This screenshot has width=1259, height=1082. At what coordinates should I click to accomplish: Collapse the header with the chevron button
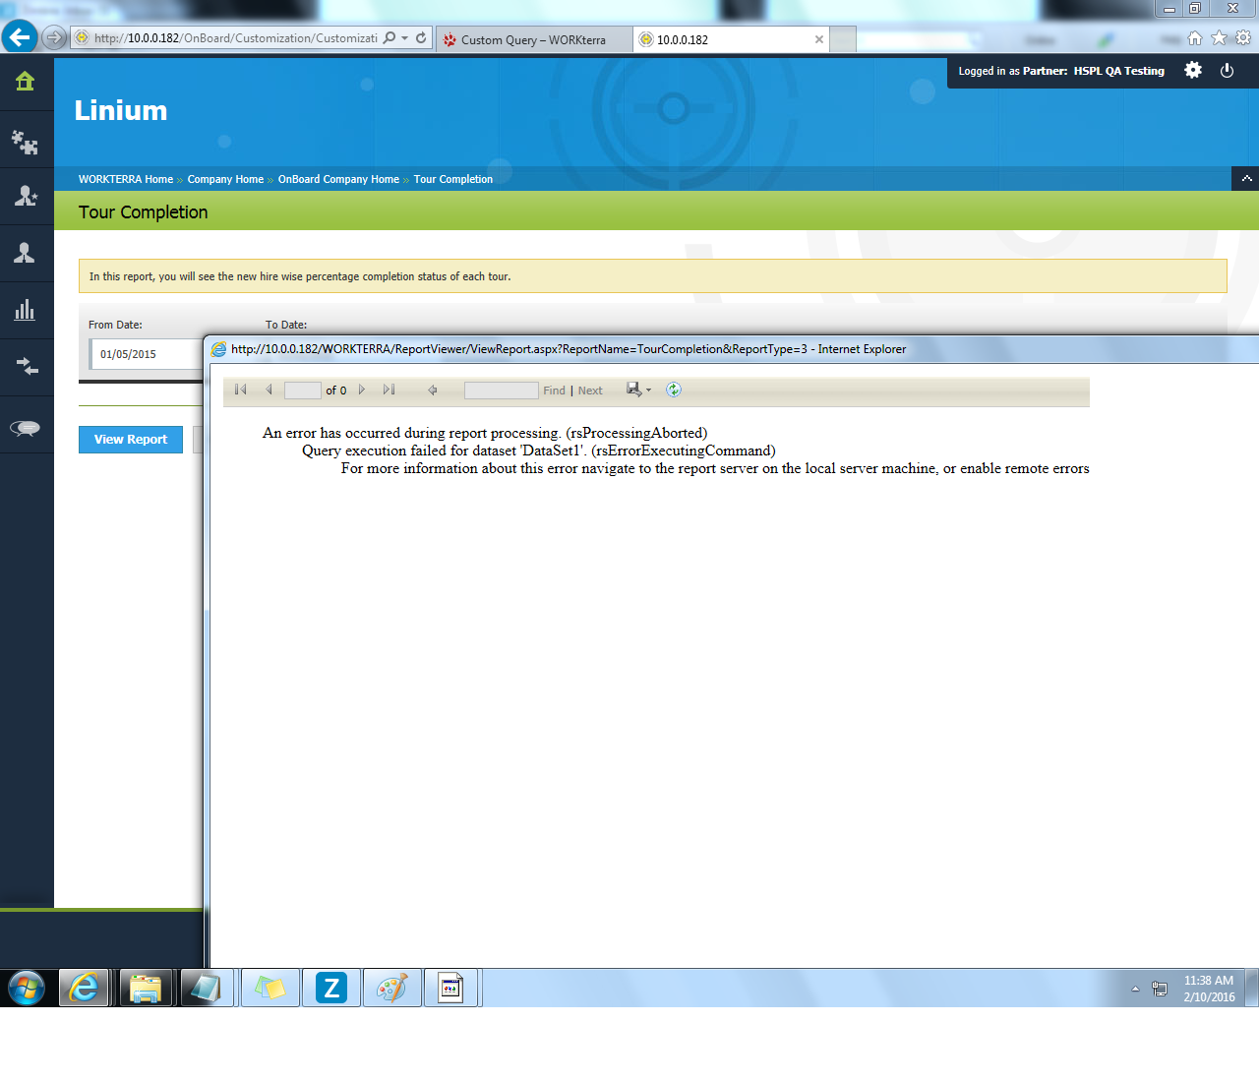(x=1246, y=178)
